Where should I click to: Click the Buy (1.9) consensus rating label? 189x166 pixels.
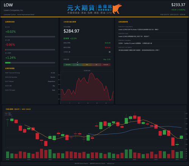(107, 60)
